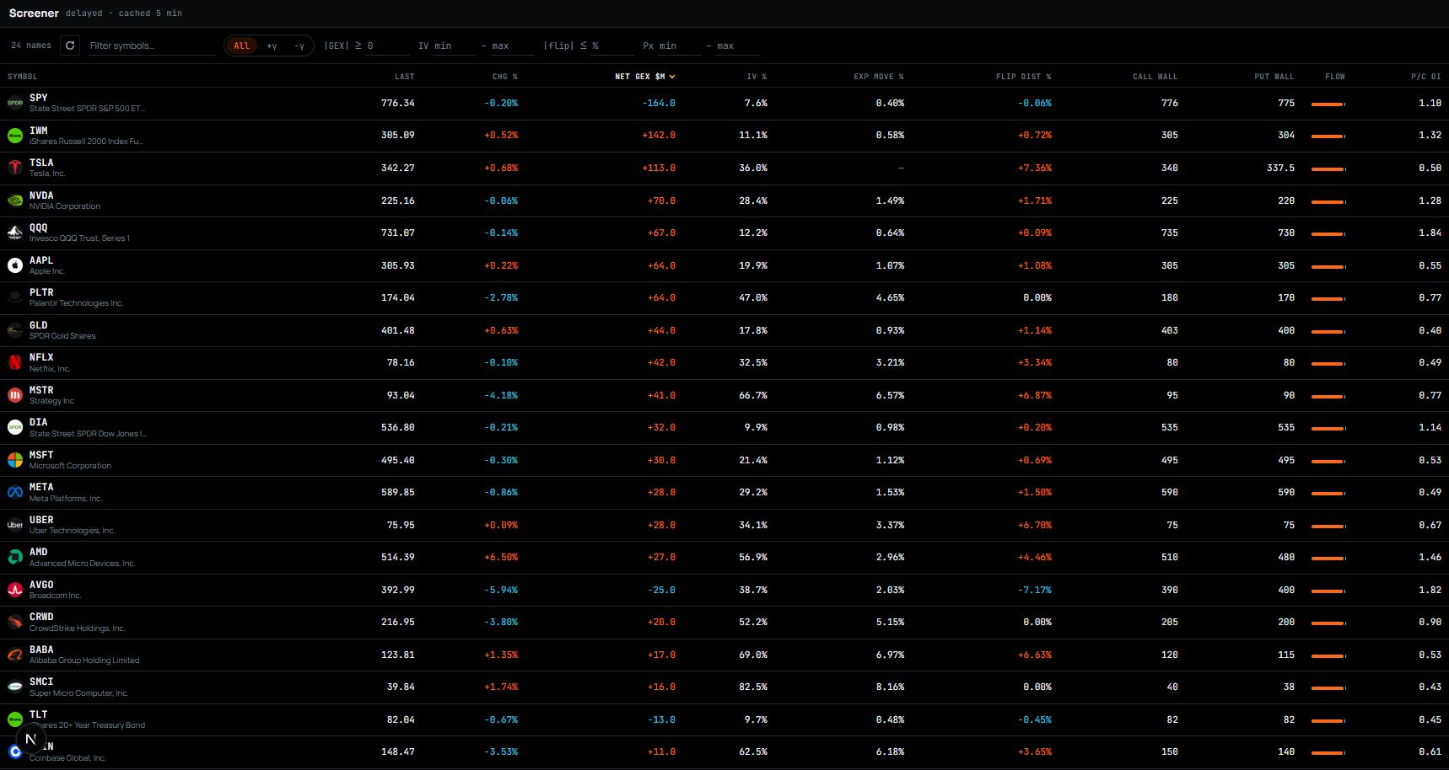Select the All gamma filter
Image resolution: width=1449 pixels, height=770 pixels.
(242, 45)
